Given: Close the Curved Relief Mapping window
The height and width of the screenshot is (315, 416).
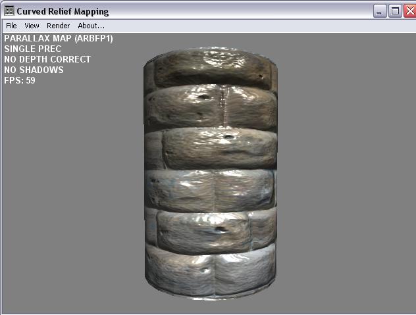Looking at the screenshot, I should 410,11.
